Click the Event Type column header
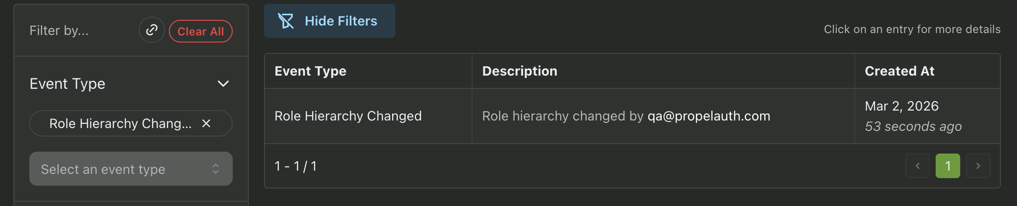Screen dimensions: 1017x206 point(310,71)
